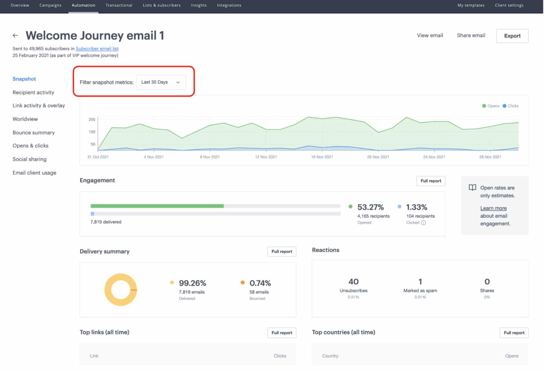Toggle the Clicks legend marker in chart
The width and height of the screenshot is (544, 371).
[504, 106]
